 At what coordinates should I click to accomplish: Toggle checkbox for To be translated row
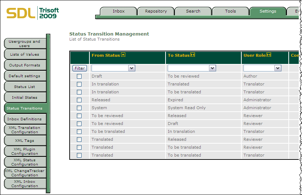point(79,131)
